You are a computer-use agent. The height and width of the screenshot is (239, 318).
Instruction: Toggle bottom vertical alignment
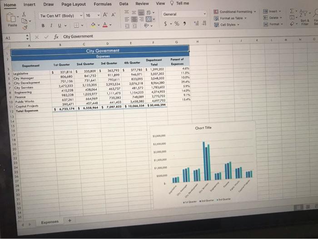pyautogui.click(x=141, y=13)
